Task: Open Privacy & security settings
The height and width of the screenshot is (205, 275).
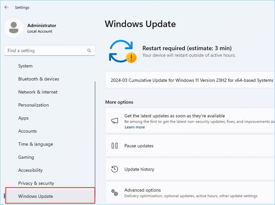Action: [x=36, y=183]
